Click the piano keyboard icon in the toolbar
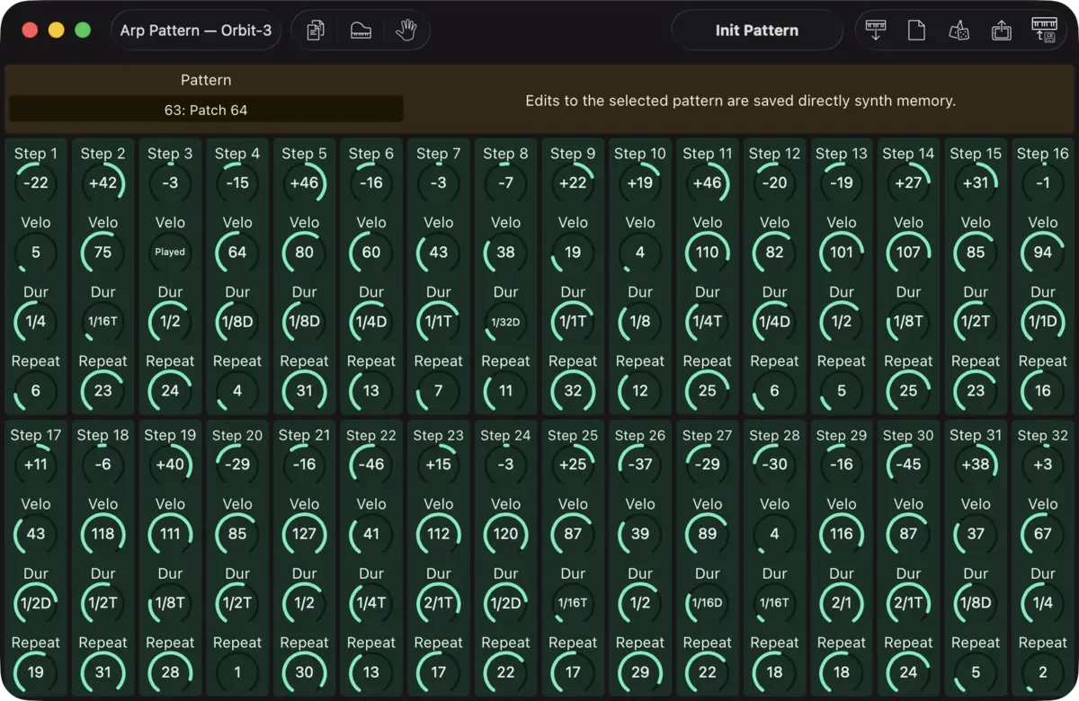The width and height of the screenshot is (1079, 701). [361, 31]
